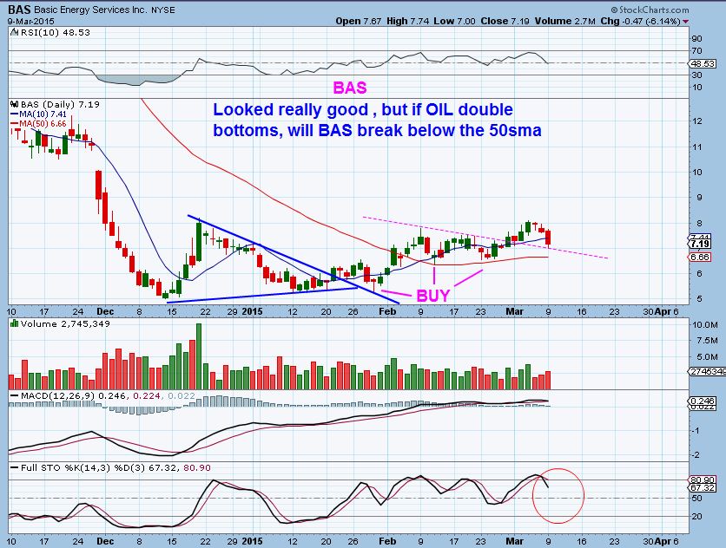
Task: Click the chart date 9-Mar-2015
Action: click(31, 22)
